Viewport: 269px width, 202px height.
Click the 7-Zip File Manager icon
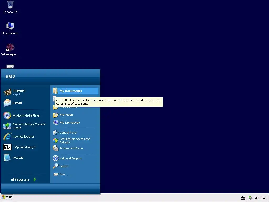(7, 147)
